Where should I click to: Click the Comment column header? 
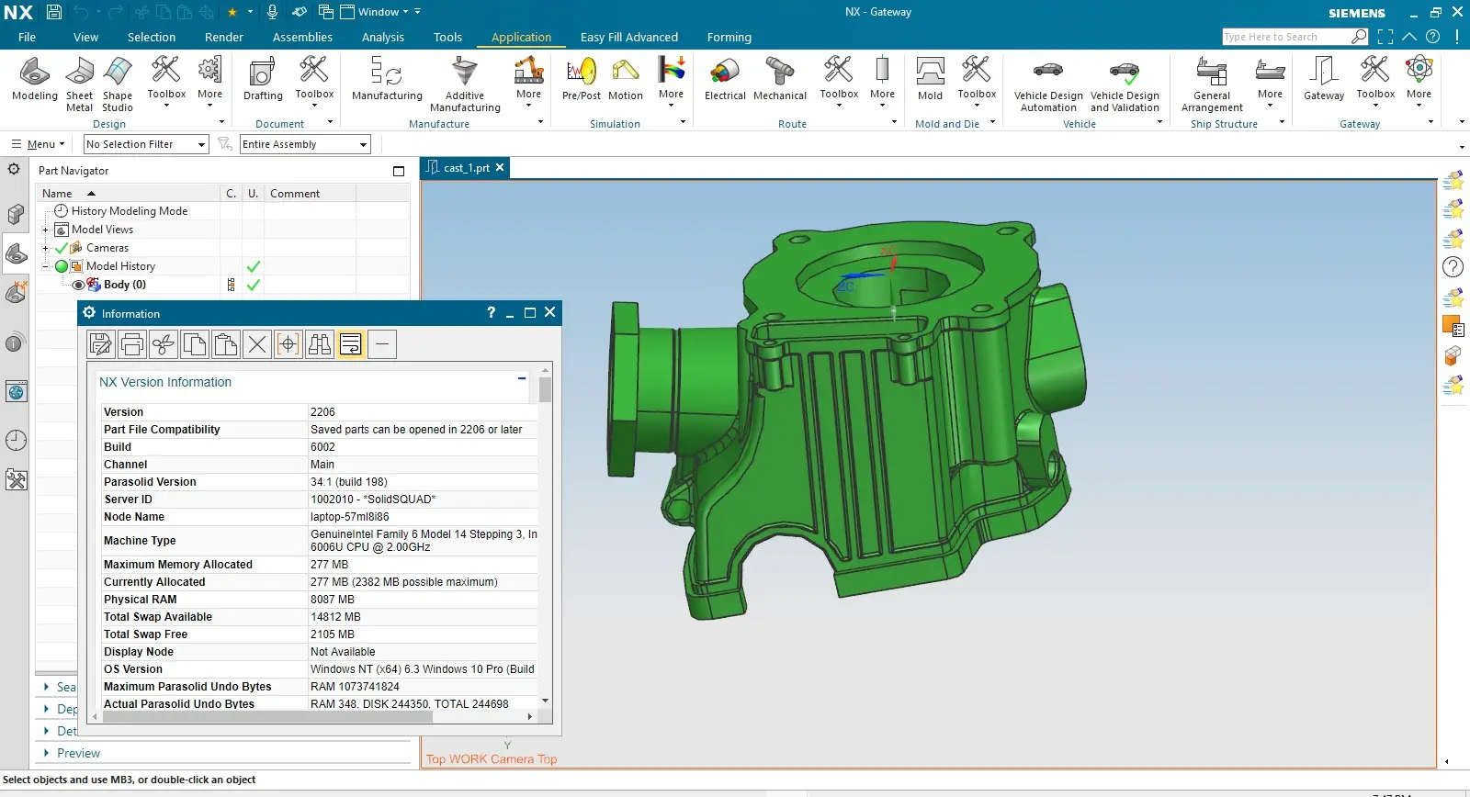coord(311,194)
